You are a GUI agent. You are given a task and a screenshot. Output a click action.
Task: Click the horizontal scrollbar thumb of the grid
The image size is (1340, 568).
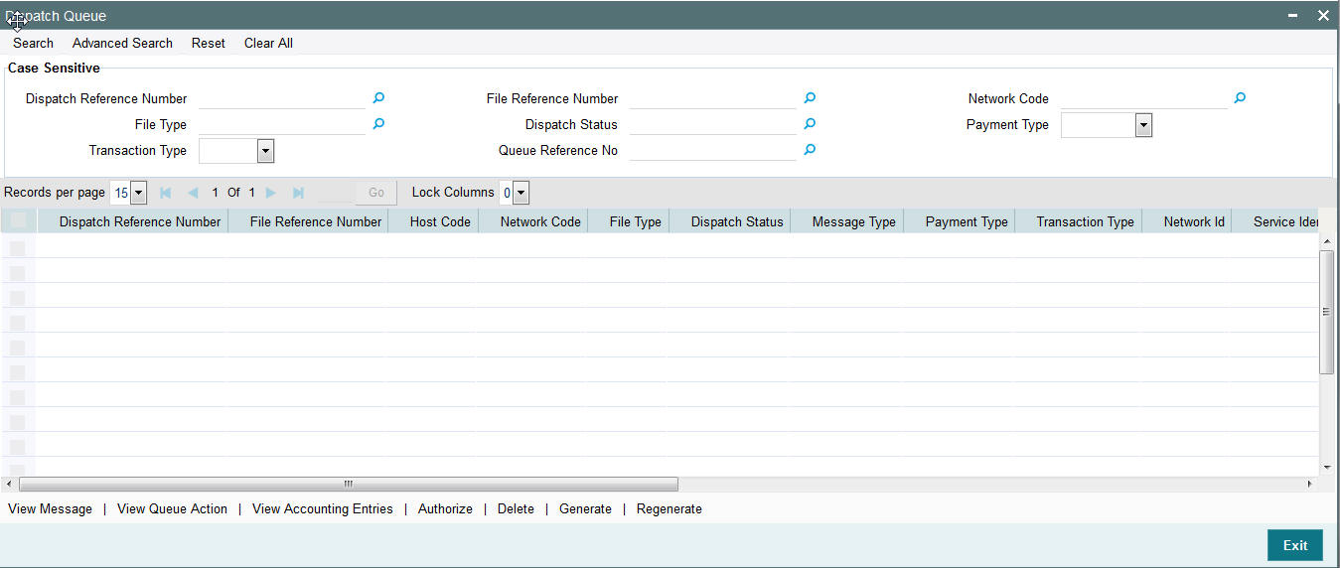pyautogui.click(x=349, y=484)
